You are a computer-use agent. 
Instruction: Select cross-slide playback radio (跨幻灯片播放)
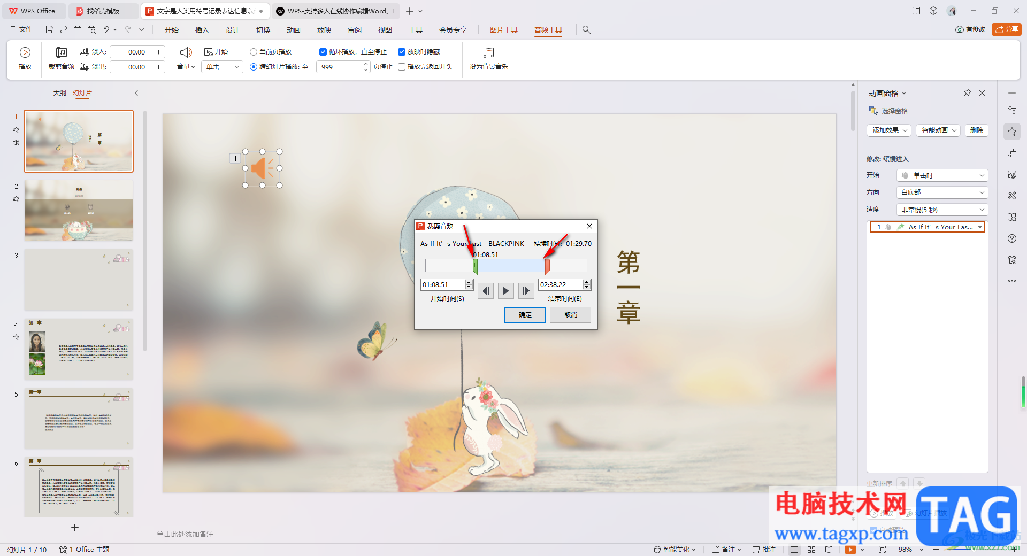[x=254, y=67]
